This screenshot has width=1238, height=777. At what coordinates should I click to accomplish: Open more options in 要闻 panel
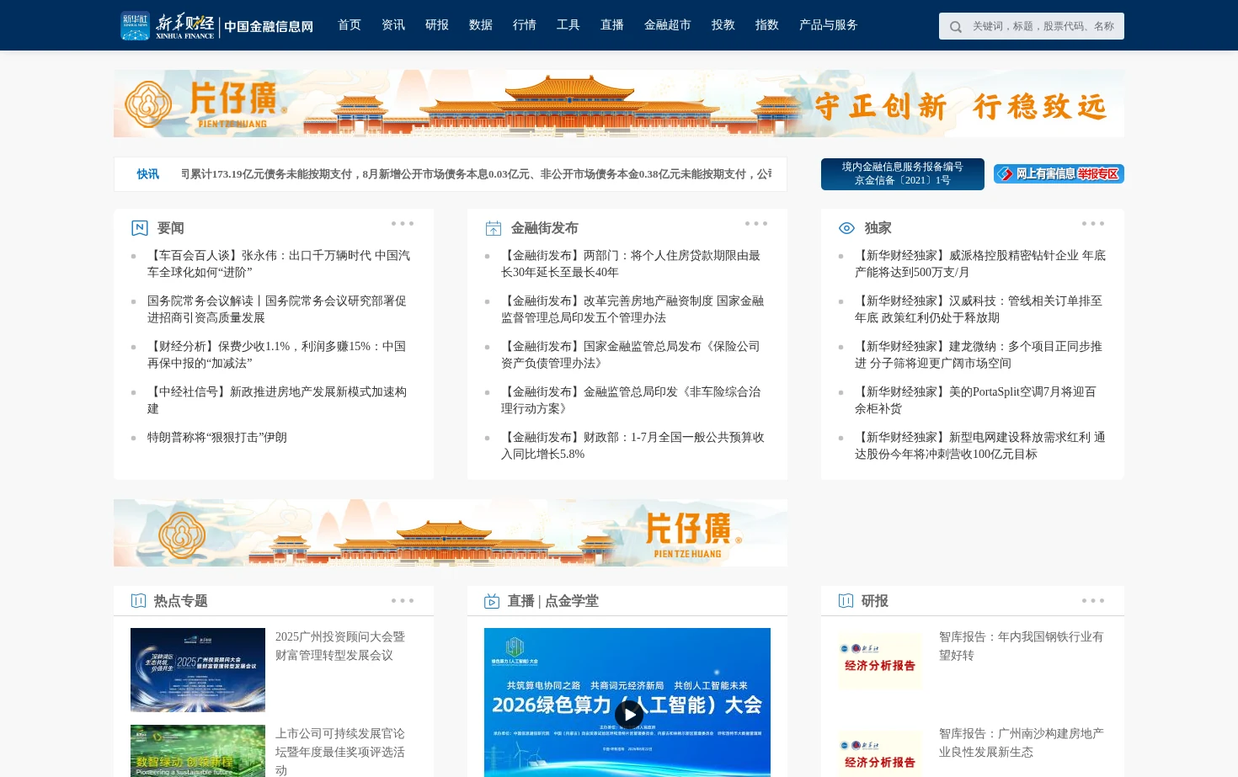click(403, 224)
